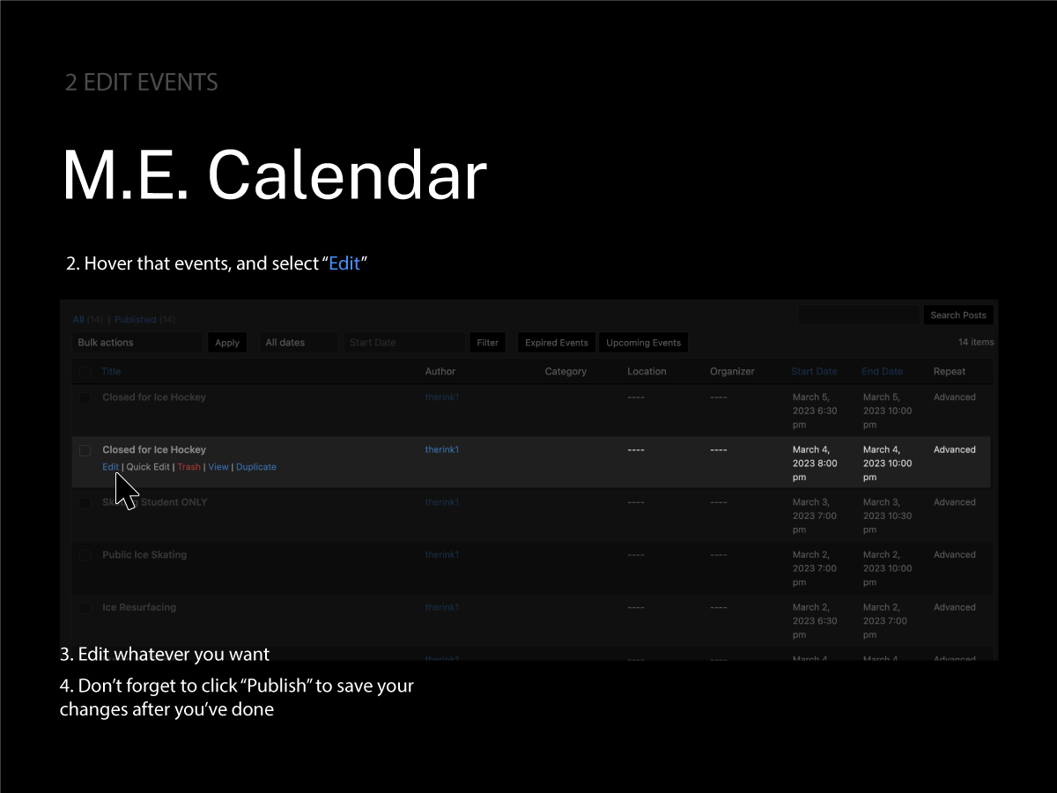Image resolution: width=1057 pixels, height=793 pixels.
Task: Click Advanced in the Ice Resurfacing row
Action: point(955,607)
